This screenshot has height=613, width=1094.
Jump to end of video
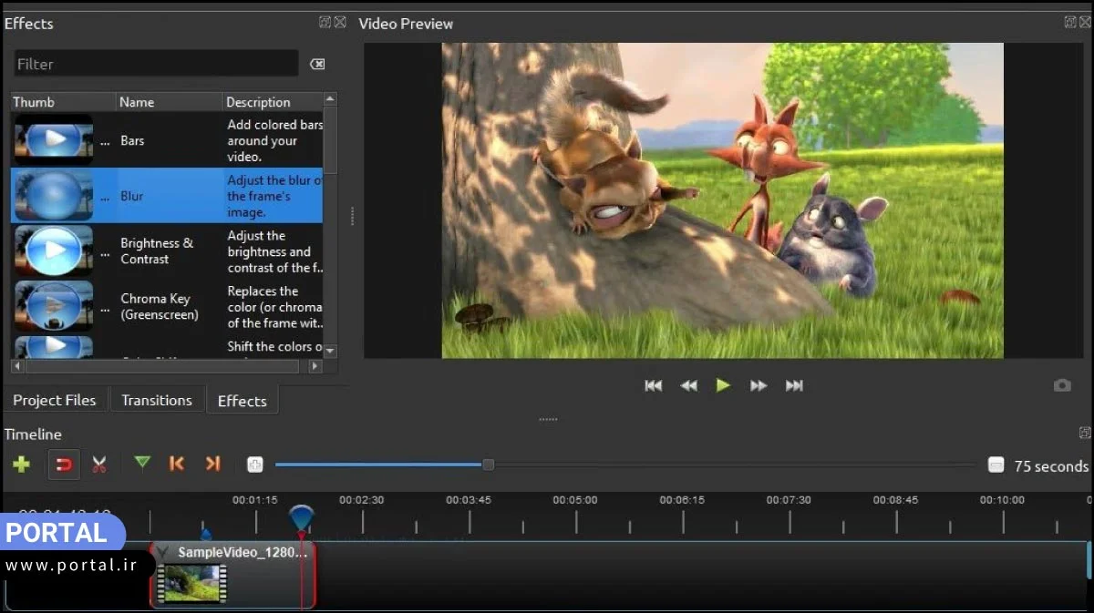click(x=794, y=386)
